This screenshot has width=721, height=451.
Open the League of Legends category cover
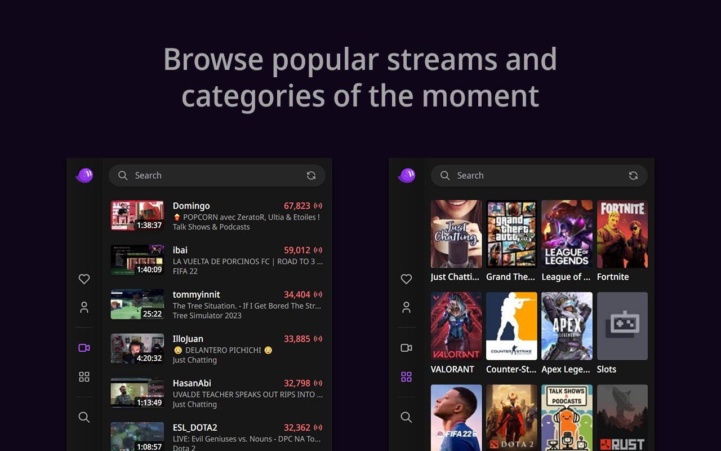[567, 234]
